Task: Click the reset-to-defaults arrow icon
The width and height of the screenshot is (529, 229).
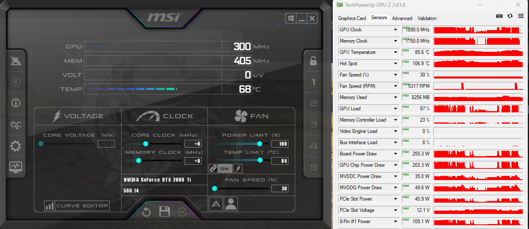Action: tap(146, 212)
